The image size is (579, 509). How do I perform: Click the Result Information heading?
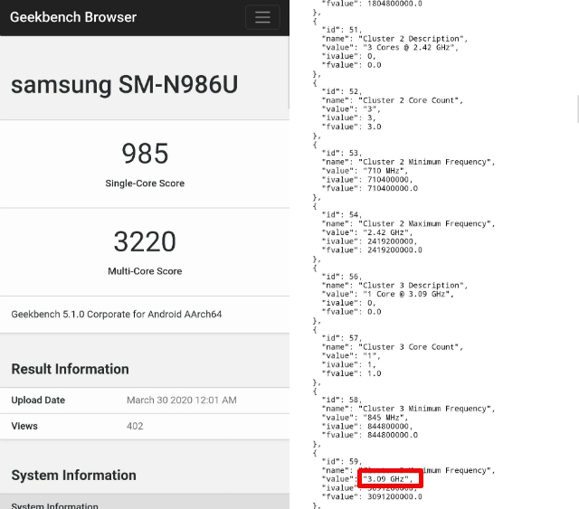pyautogui.click(x=70, y=369)
